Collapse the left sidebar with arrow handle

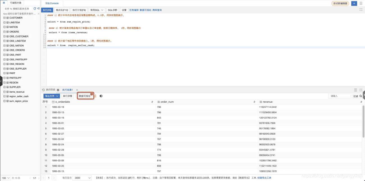[x=1, y=81]
